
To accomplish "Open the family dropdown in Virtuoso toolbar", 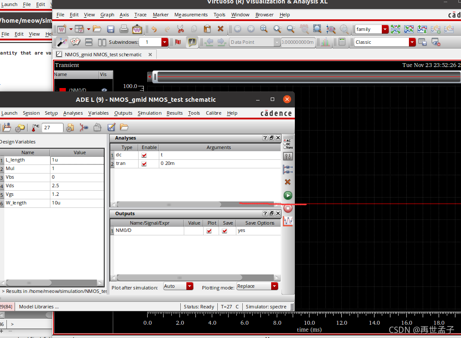I will [385, 29].
